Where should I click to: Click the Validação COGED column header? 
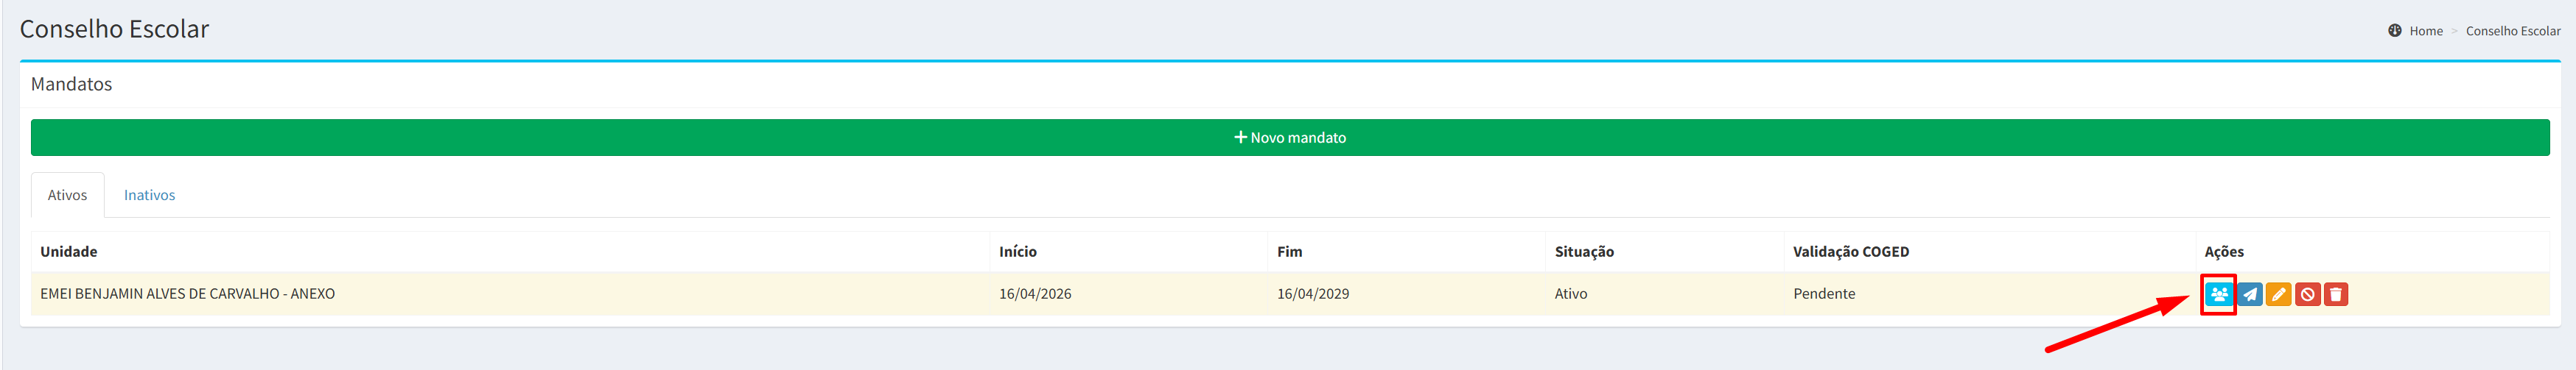click(1850, 252)
